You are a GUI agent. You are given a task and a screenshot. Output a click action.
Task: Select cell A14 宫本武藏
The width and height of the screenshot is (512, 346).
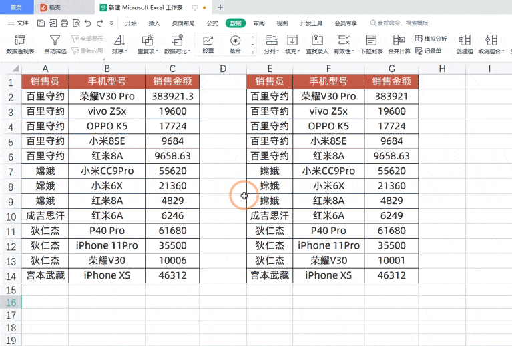click(x=45, y=275)
